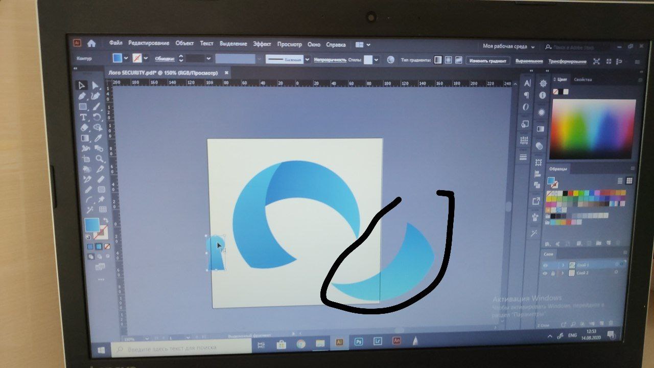Open Непрозрачность opacity link
The height and width of the screenshot is (368, 654).
point(330,60)
